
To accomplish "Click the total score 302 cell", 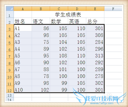I will click(95, 83).
